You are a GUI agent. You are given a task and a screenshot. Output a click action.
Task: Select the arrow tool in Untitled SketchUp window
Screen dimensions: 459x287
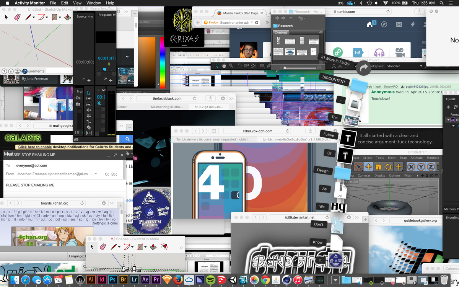click(x=6, y=17)
